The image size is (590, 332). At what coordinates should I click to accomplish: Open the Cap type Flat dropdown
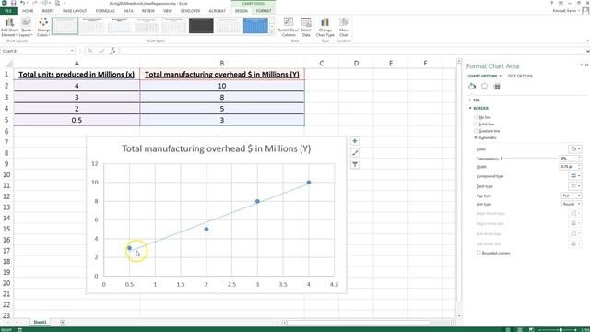tap(572, 196)
